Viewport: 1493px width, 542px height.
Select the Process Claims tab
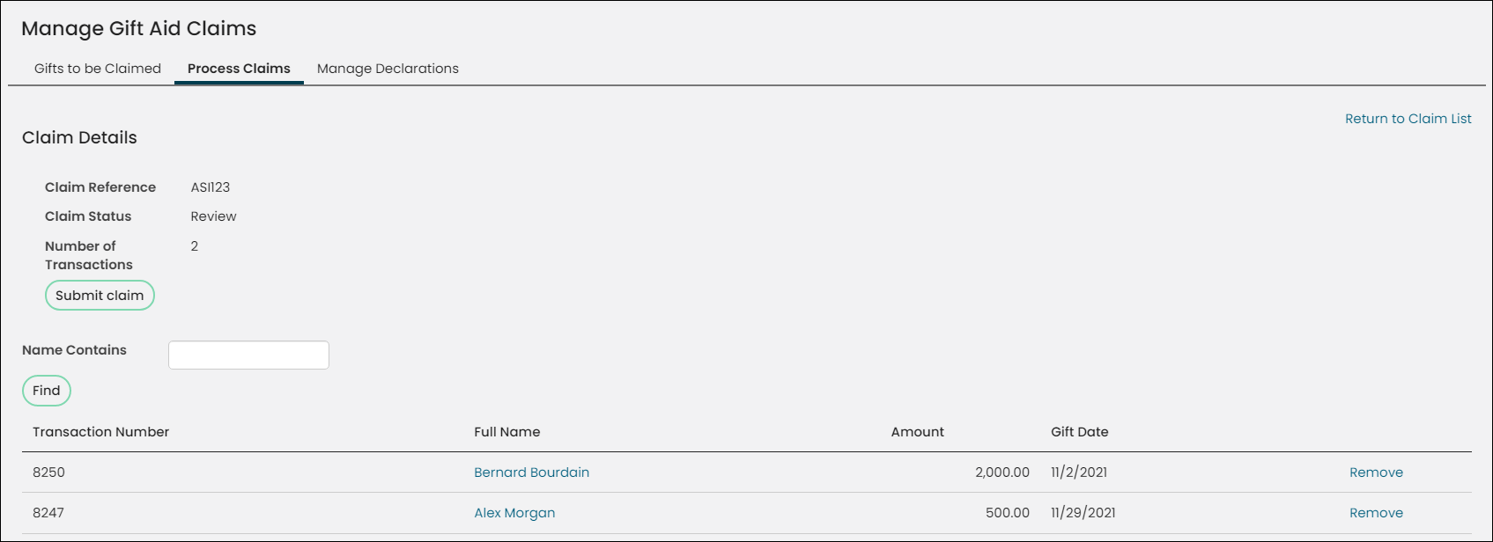(x=239, y=69)
